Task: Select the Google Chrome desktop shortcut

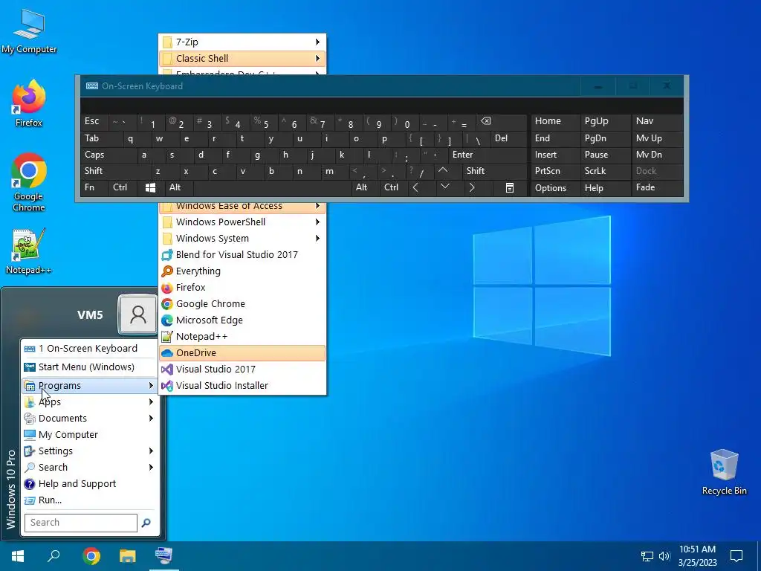Action: tap(29, 183)
